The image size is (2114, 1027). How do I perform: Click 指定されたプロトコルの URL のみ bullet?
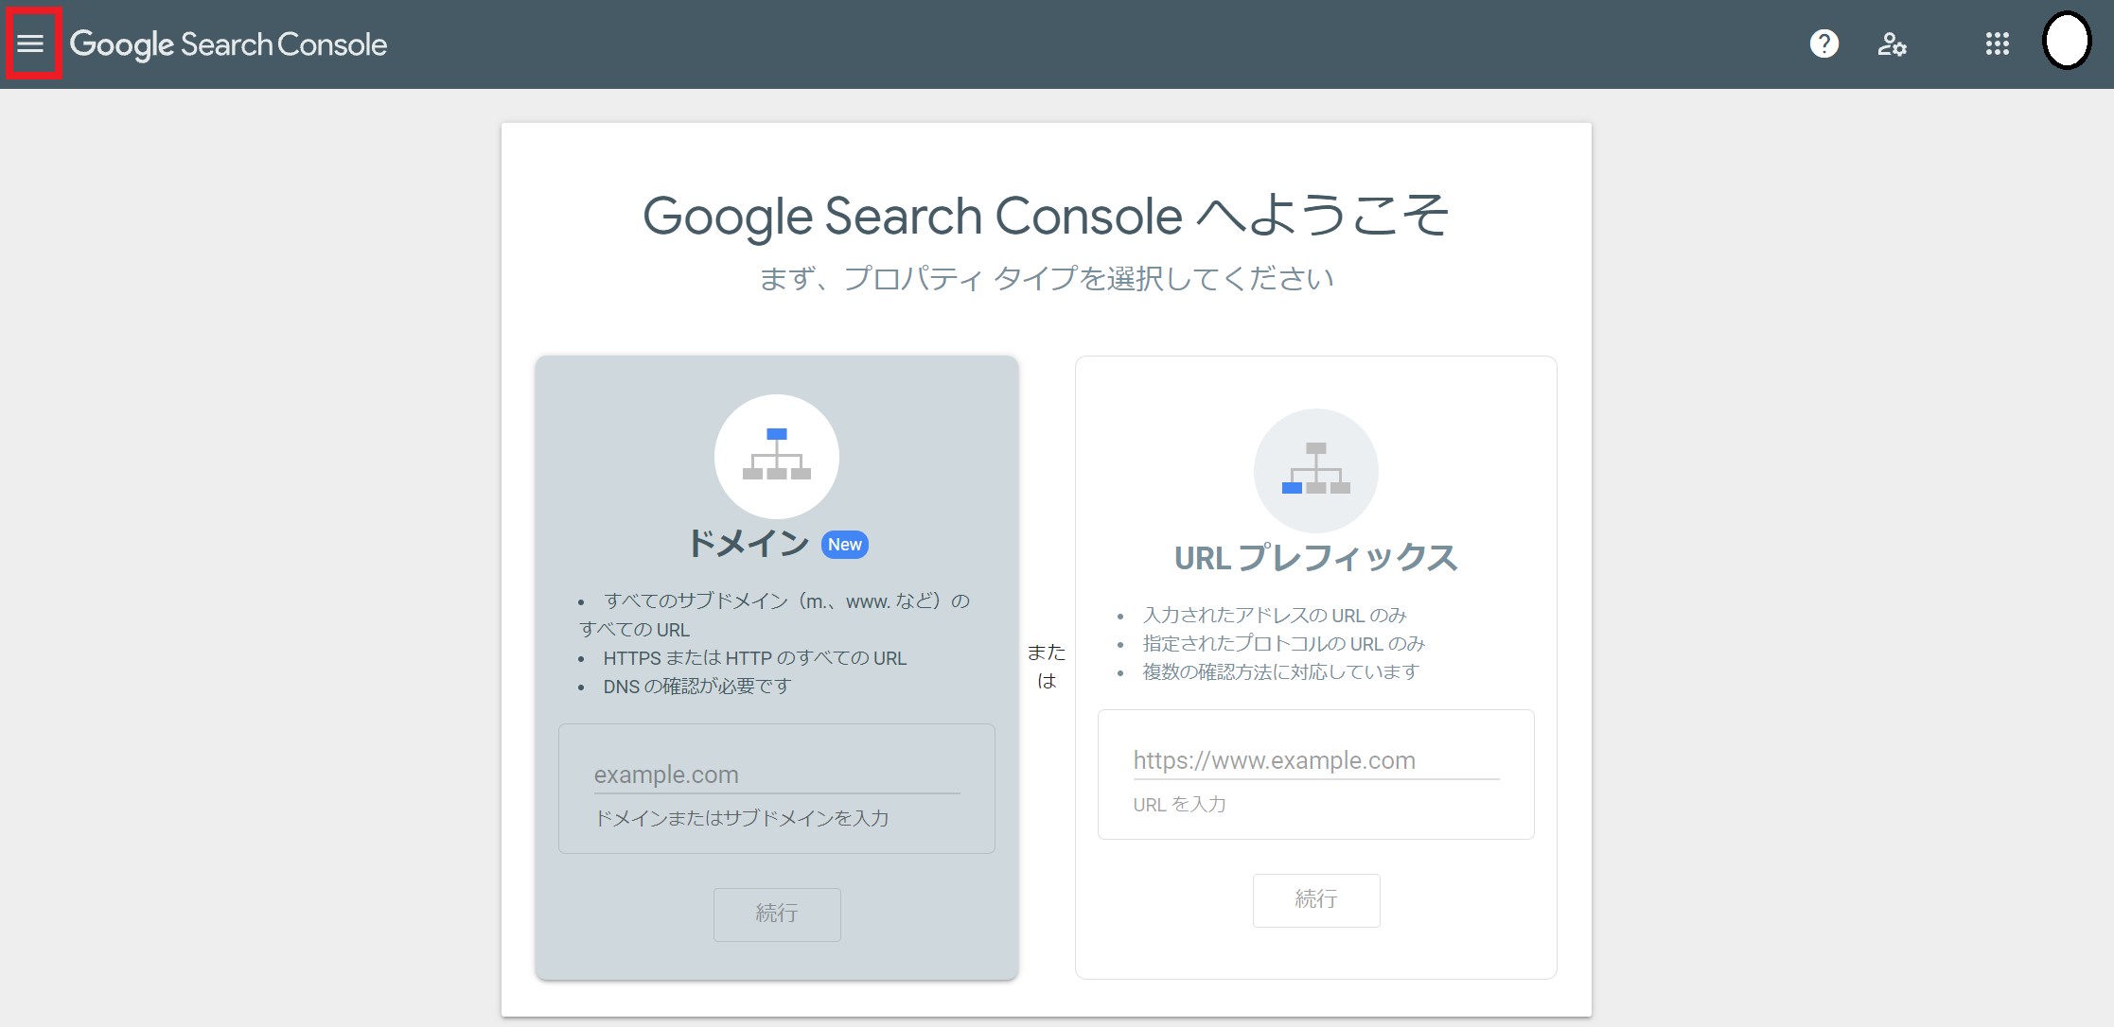[x=1283, y=644]
